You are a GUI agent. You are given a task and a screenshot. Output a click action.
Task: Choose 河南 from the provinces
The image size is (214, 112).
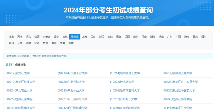(144, 36)
